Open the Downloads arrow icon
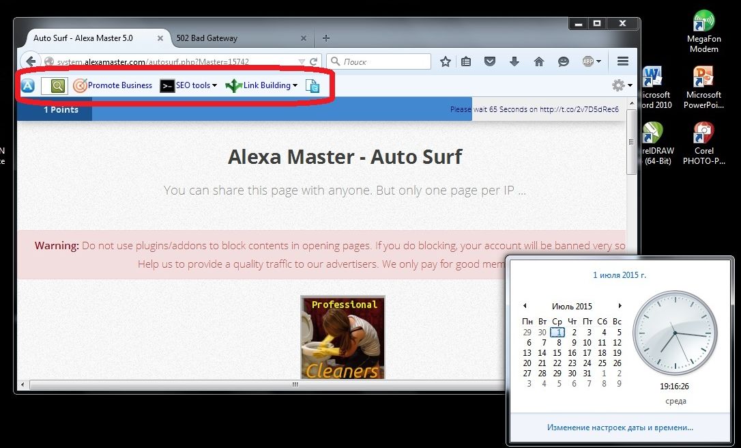741x448 pixels. [x=514, y=61]
